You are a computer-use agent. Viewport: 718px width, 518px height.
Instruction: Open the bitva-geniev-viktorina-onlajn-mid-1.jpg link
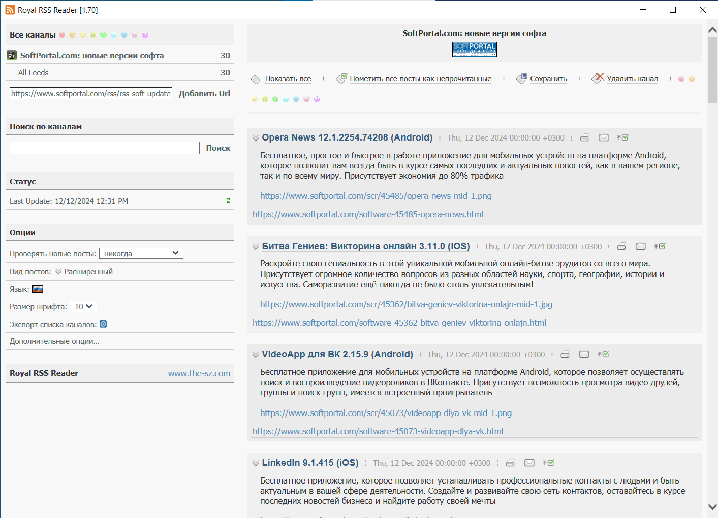click(407, 304)
